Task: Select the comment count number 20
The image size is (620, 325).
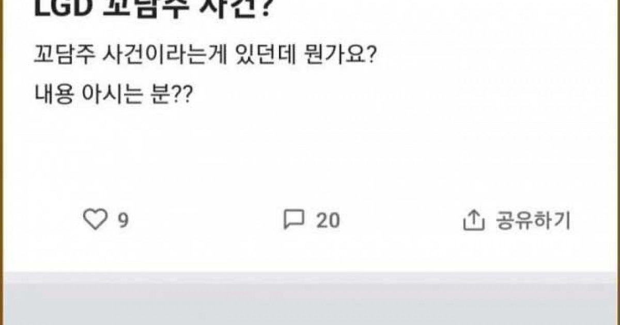Action: [328, 221]
